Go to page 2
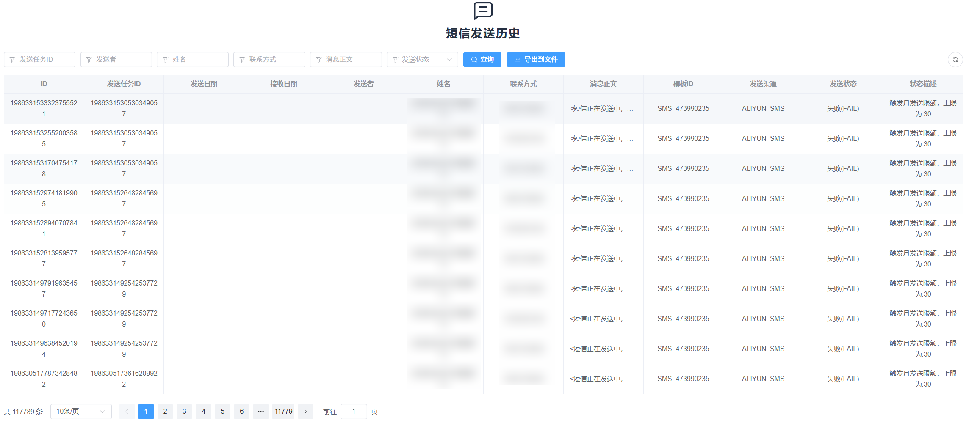 [165, 412]
